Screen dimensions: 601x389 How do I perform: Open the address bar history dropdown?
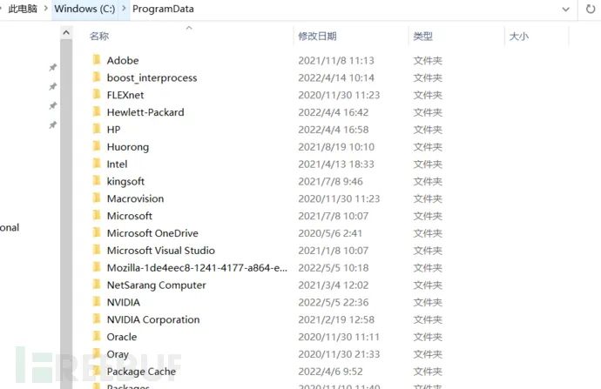[566, 10]
